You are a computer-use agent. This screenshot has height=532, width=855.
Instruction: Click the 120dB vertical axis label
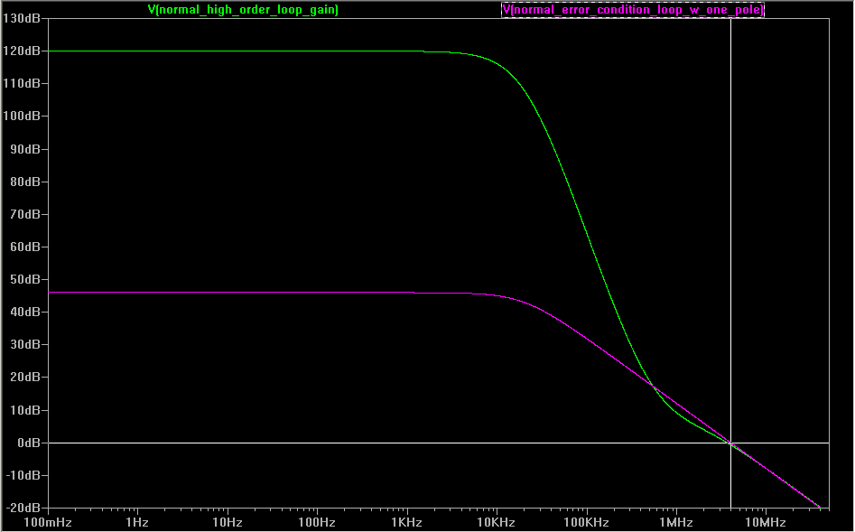pos(22,51)
